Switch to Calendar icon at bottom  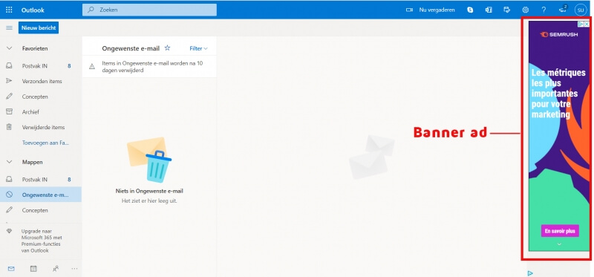(33, 269)
